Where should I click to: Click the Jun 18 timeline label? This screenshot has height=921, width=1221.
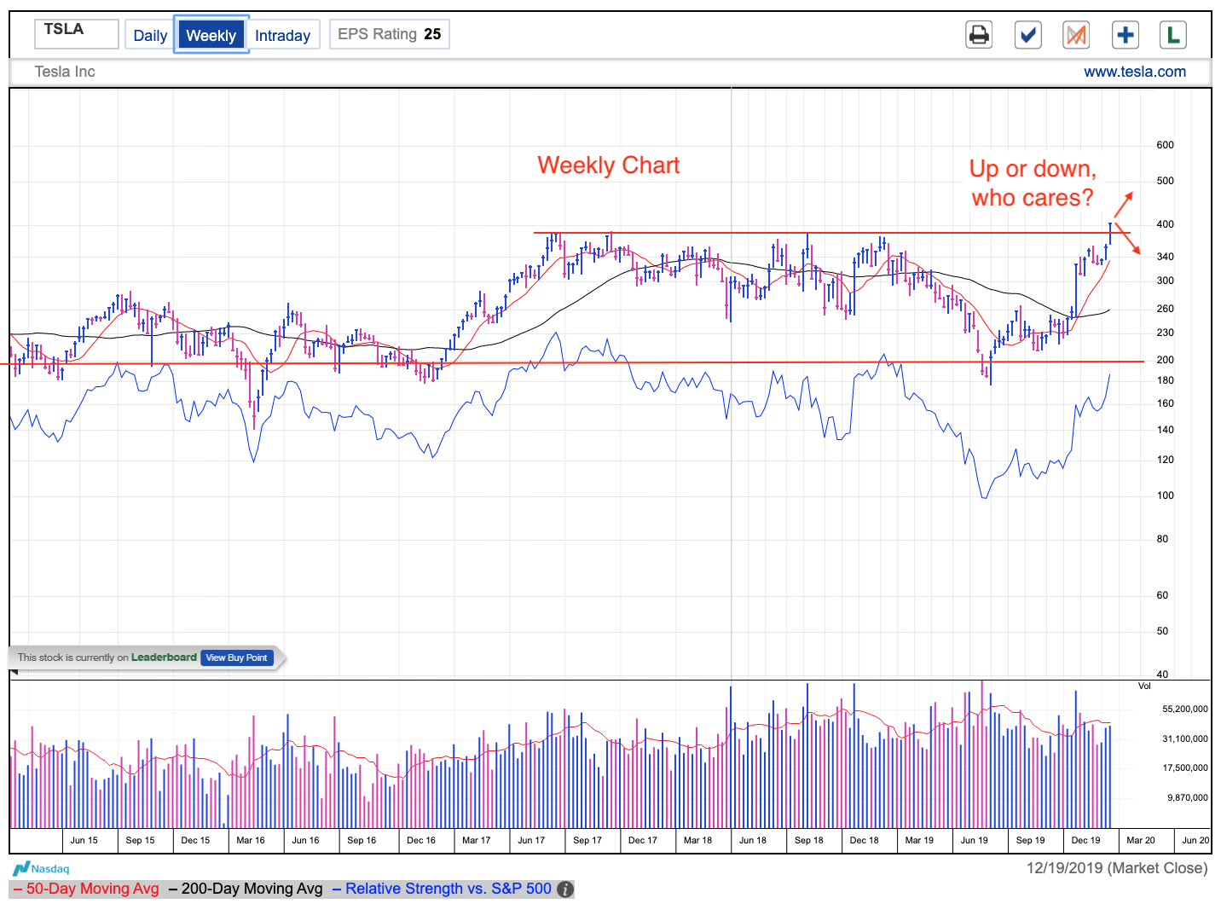[752, 840]
